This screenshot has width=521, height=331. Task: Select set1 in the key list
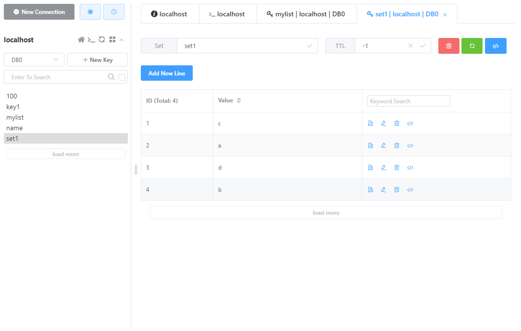tap(66, 138)
